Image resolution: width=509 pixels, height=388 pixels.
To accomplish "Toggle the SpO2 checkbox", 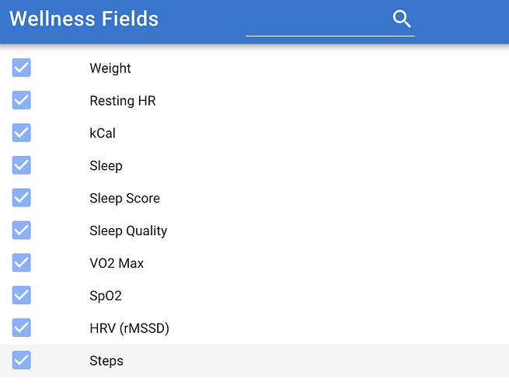I will click(22, 295).
